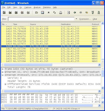This screenshot has height=111, width=105.
Task: Open the Statistics menu
Action: click(47, 7)
